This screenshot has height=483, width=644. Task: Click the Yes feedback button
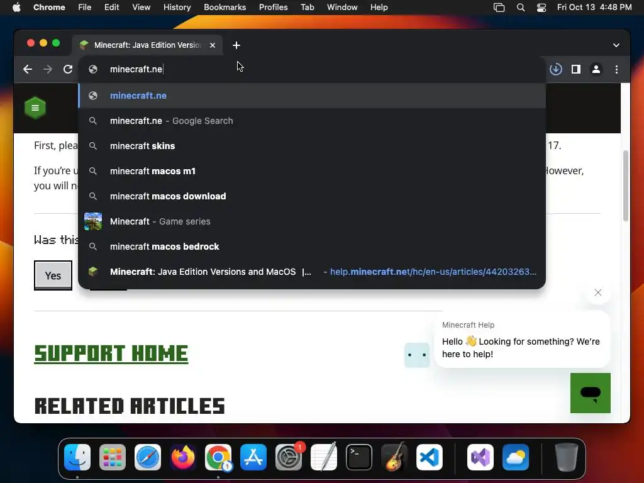[53, 275]
